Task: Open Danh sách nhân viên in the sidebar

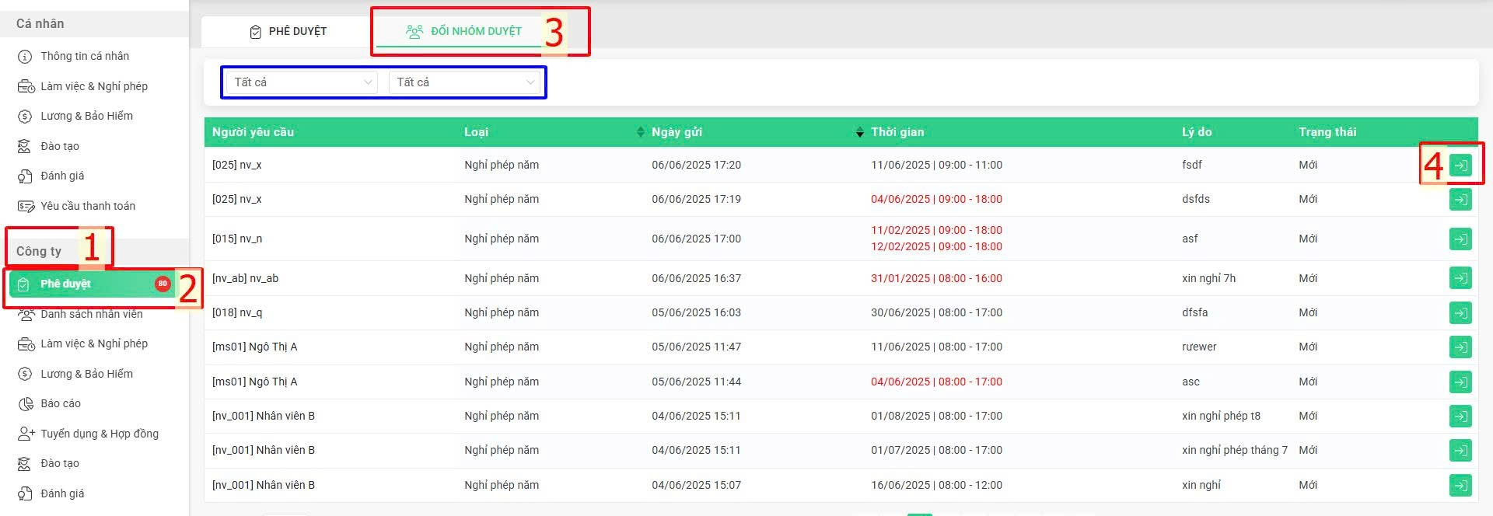Action: (92, 314)
